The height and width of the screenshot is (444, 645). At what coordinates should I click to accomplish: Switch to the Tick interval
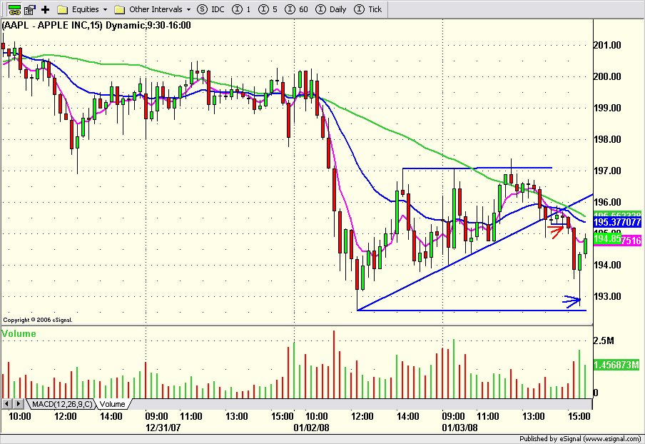pyautogui.click(x=368, y=9)
